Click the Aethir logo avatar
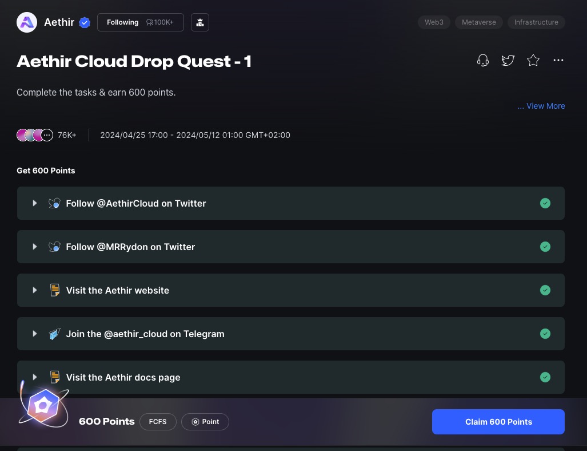Viewport: 587px width, 451px height. pyautogui.click(x=27, y=22)
